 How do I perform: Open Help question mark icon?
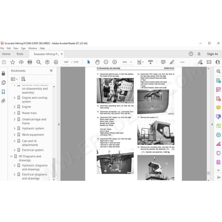191,54
